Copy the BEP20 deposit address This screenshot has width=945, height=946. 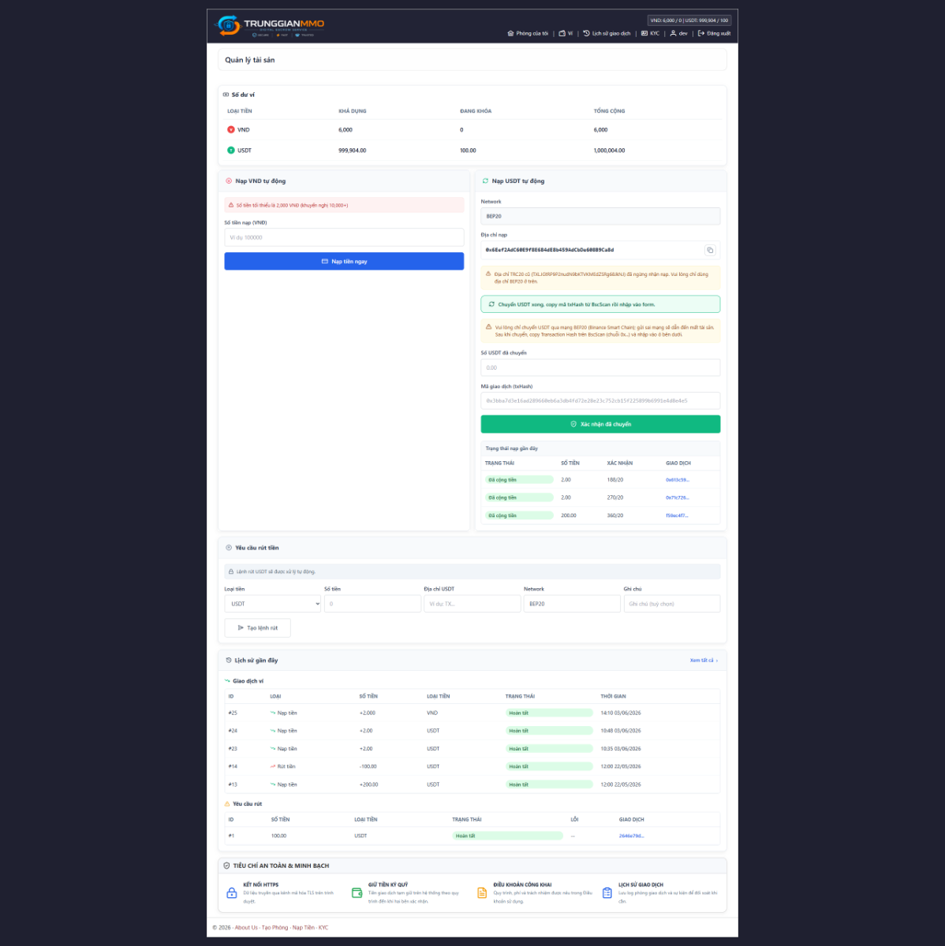[x=710, y=250]
